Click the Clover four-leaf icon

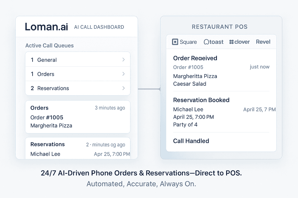point(231,42)
